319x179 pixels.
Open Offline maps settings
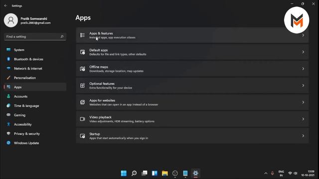(192, 69)
